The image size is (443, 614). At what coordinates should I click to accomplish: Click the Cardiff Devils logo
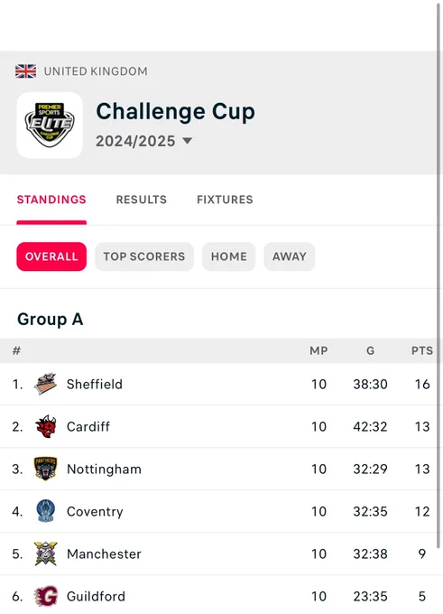[x=45, y=426]
